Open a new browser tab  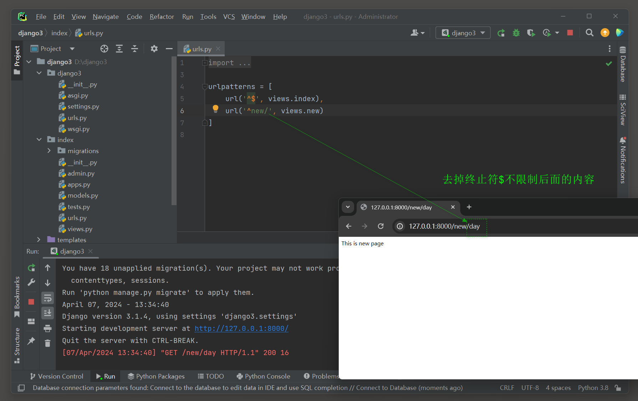coord(469,207)
